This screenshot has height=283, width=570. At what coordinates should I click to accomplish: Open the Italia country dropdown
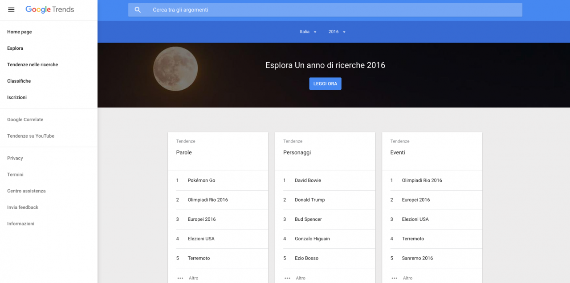coord(308,32)
